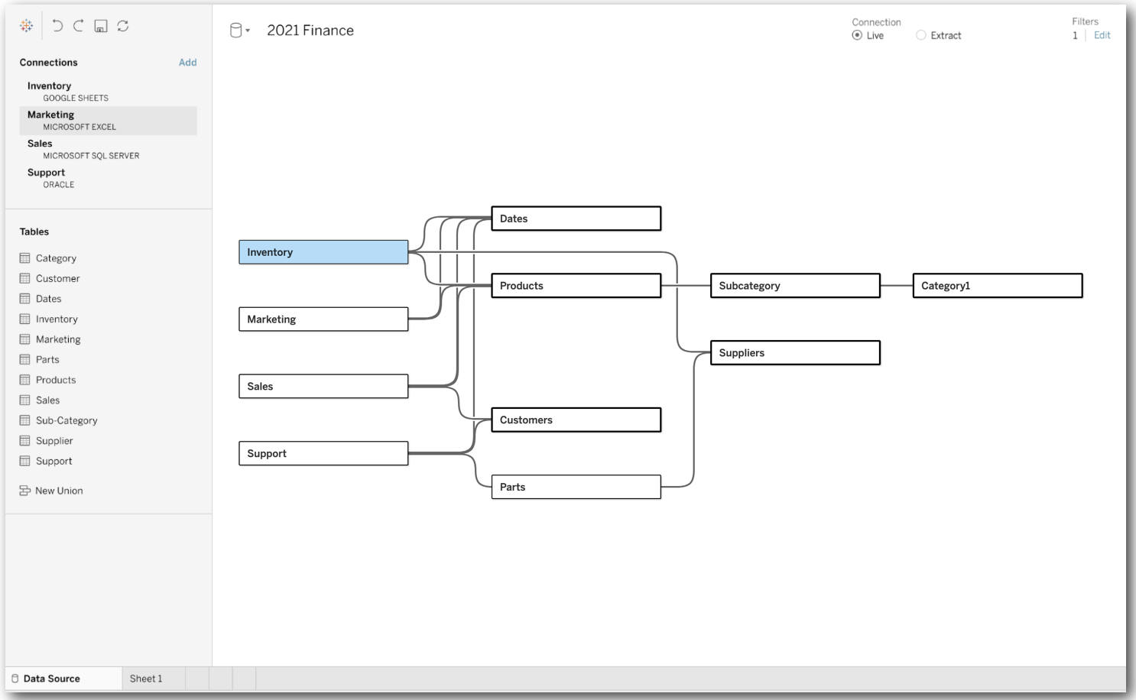
Task: Select the Live connection radio button
Action: click(857, 35)
